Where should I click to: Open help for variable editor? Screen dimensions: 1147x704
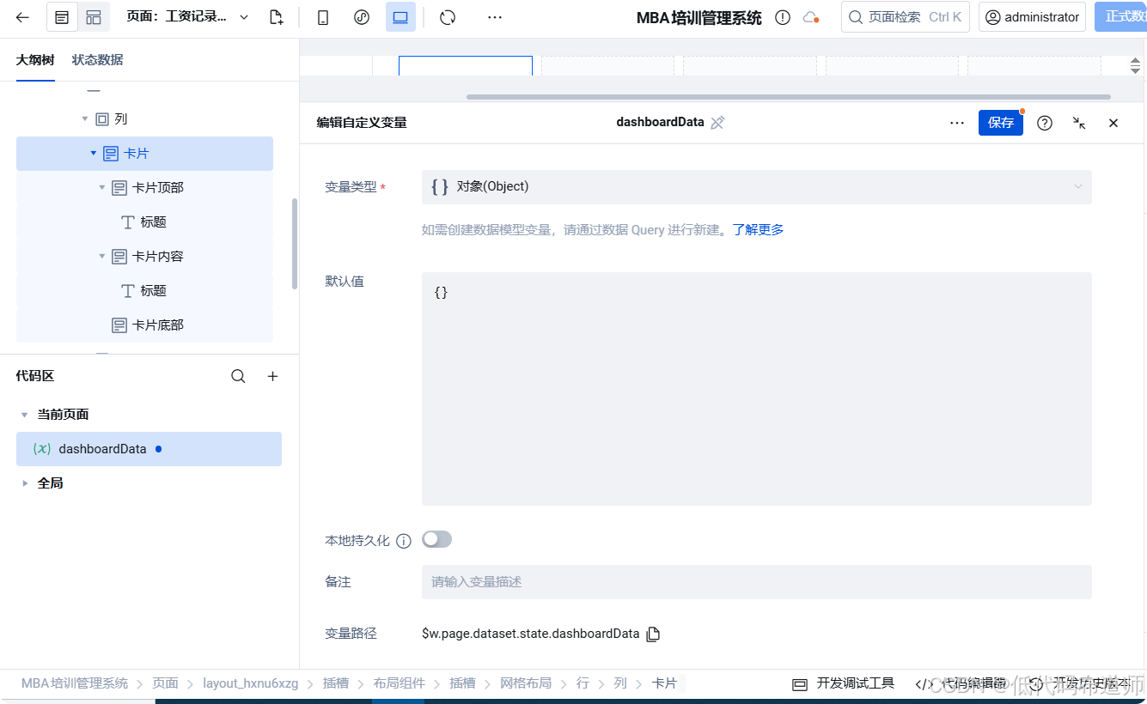[1045, 123]
